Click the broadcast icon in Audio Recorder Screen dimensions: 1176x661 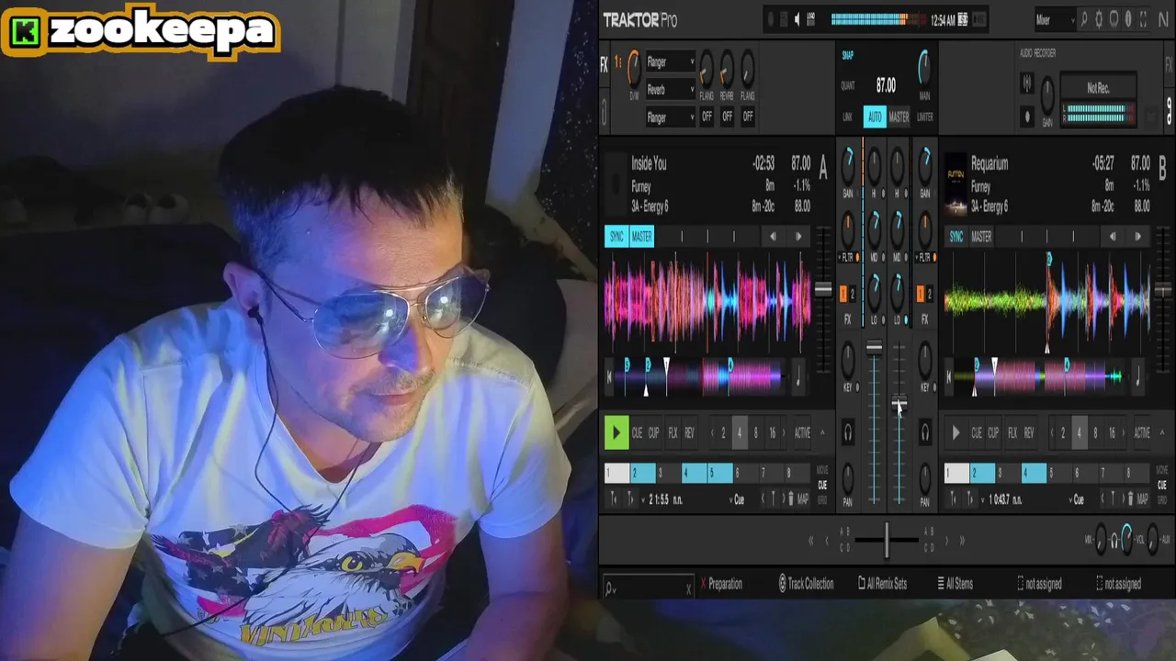1027,84
